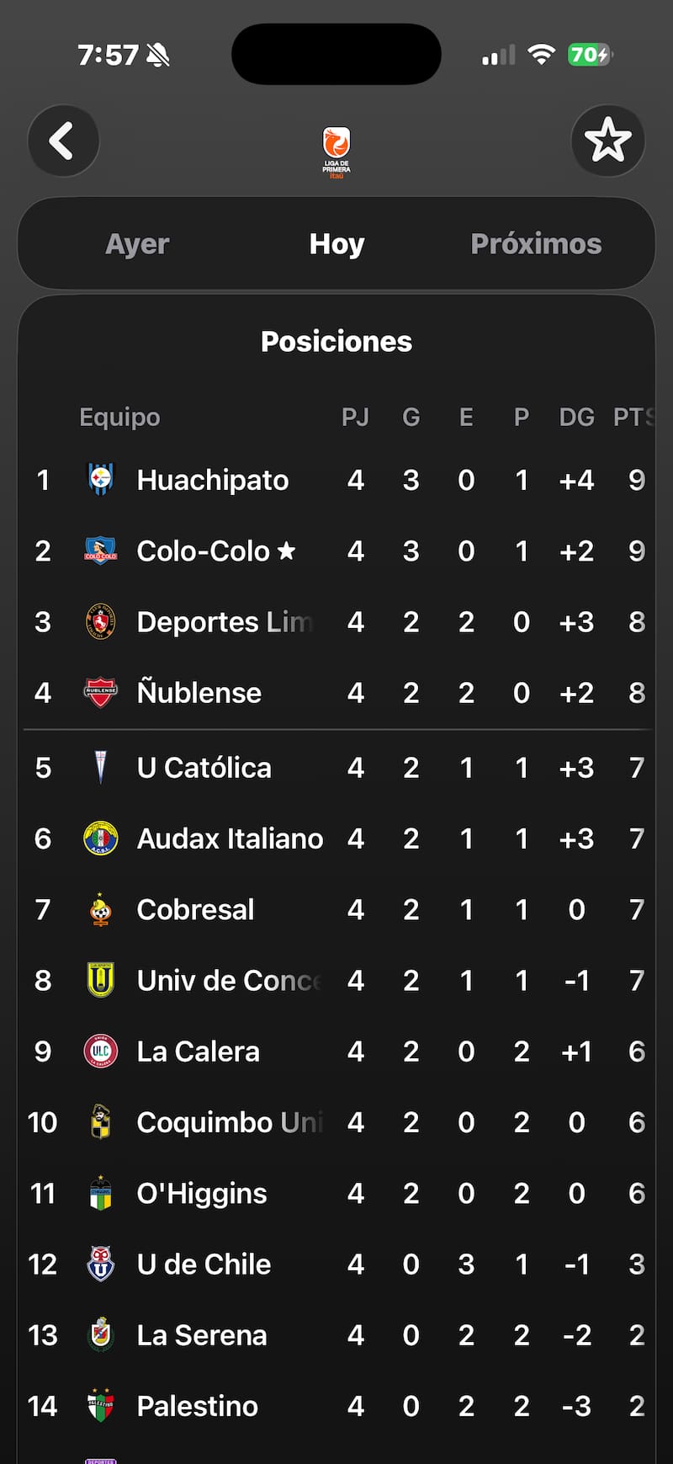Tap the DG column header
Viewport: 673px width, 1464px height.
(x=576, y=417)
